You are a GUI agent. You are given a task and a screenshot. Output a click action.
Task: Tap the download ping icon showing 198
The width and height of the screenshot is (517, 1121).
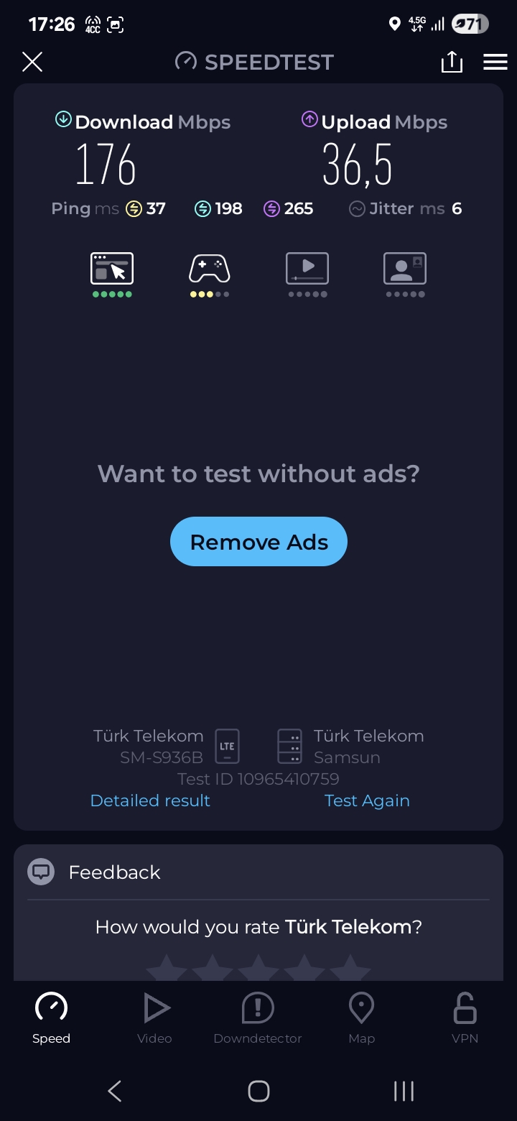point(202,209)
